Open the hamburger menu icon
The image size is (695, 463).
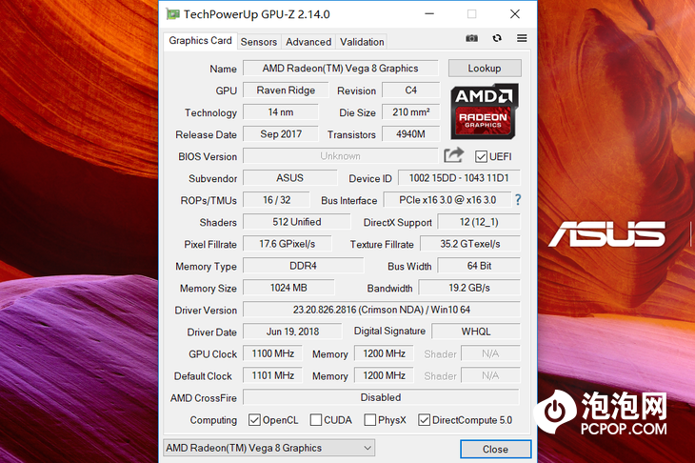pyautogui.click(x=522, y=38)
